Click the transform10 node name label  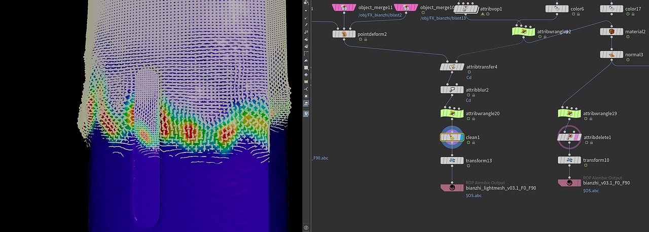596,160
